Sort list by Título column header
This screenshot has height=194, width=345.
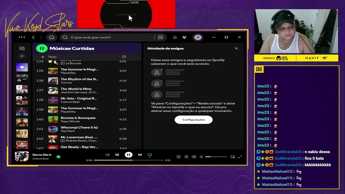pos(52,57)
